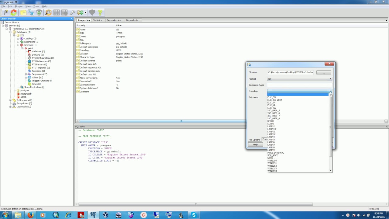Close the SQL pane
The height and width of the screenshot is (219, 389).
(x=387, y=127)
